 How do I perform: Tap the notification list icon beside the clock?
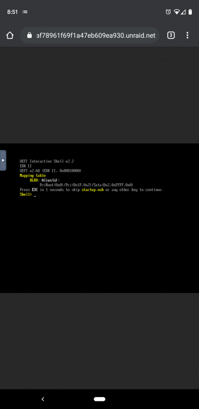coord(25,12)
